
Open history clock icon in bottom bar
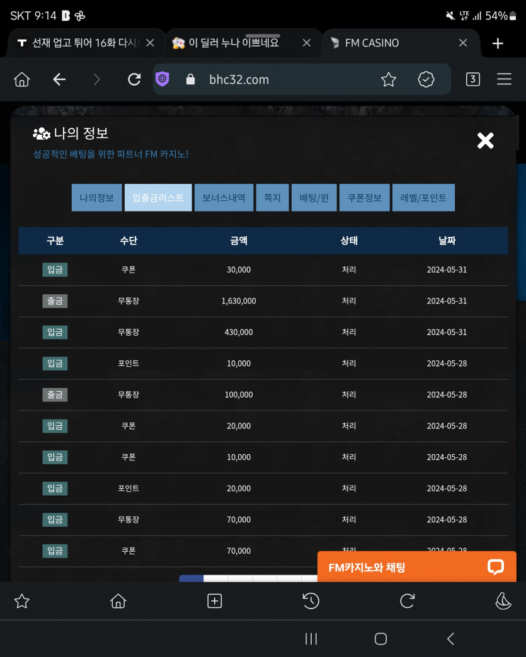tap(311, 602)
